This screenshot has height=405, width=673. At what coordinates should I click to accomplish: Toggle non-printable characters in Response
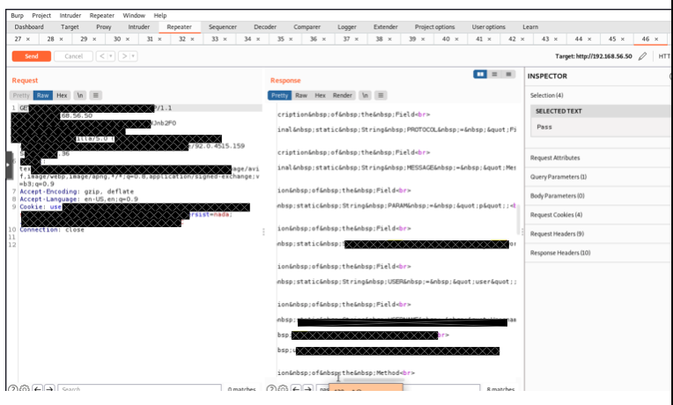[x=365, y=95]
